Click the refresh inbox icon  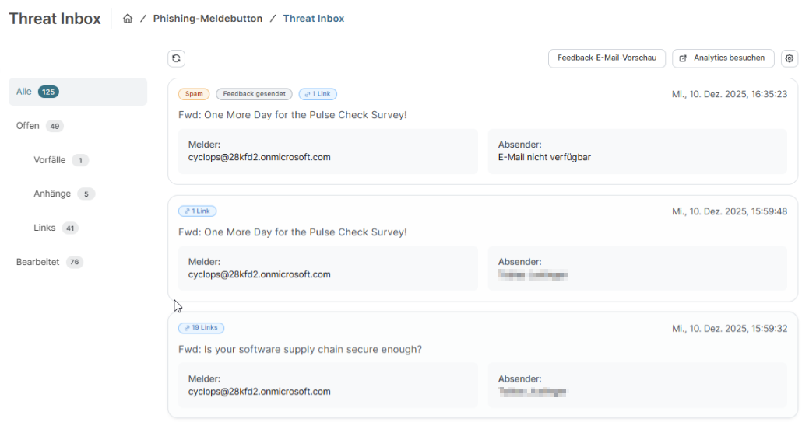coord(177,58)
